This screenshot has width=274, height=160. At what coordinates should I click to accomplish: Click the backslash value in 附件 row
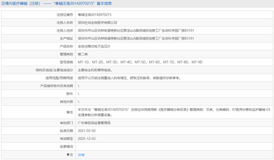[x=78, y=94]
